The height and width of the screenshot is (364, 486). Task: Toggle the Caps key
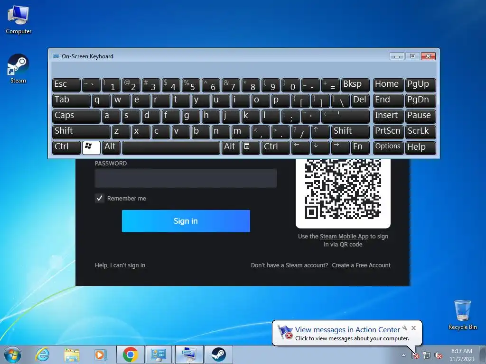76,117
